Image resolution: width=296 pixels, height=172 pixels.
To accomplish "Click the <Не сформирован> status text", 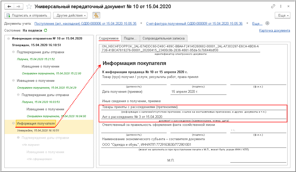I will 39,159.
